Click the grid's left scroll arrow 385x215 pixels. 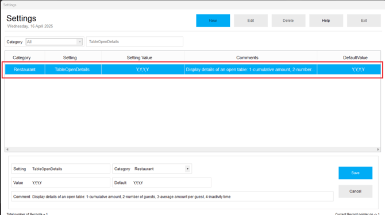[7, 149]
